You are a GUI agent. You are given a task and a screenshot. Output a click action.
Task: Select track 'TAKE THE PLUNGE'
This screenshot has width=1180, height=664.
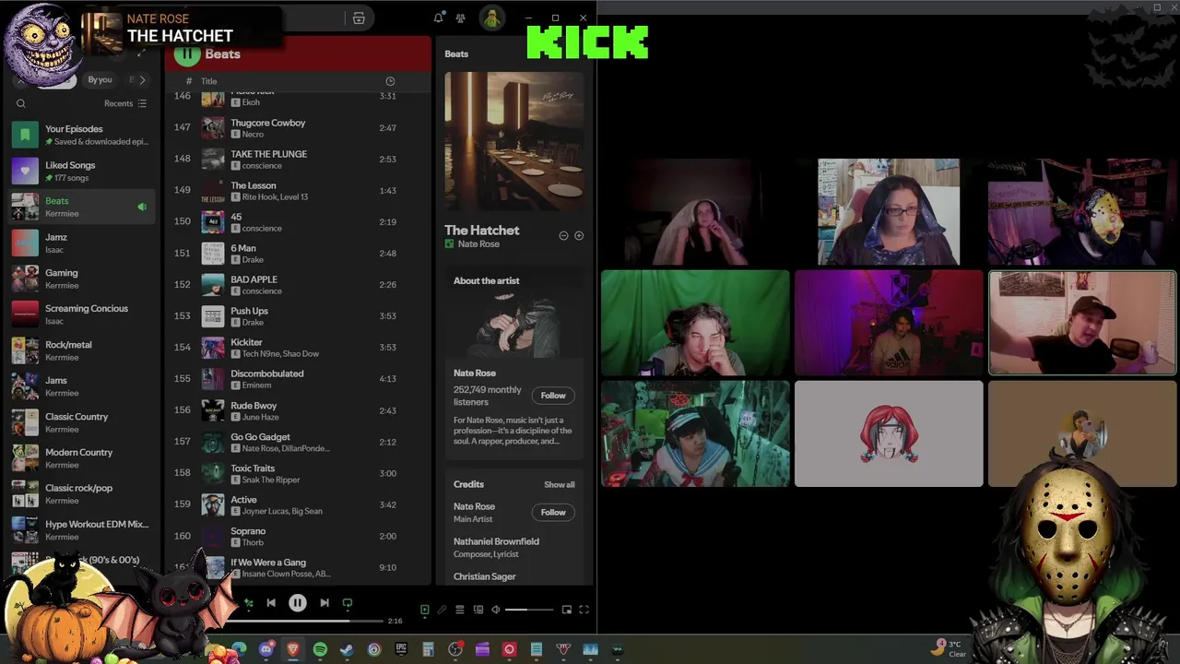pyautogui.click(x=299, y=160)
